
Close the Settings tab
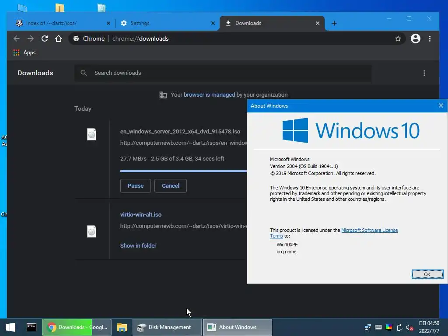213,23
